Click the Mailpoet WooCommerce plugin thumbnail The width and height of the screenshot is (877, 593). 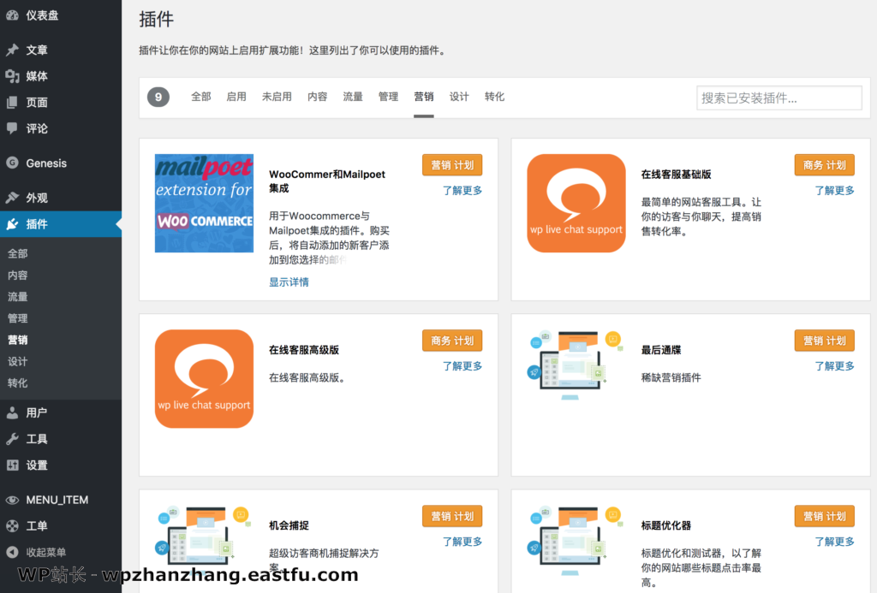click(x=204, y=203)
